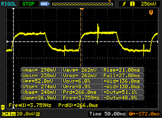Click the yellow channel 1 ground marker
The image size is (162, 118).
(3, 107)
